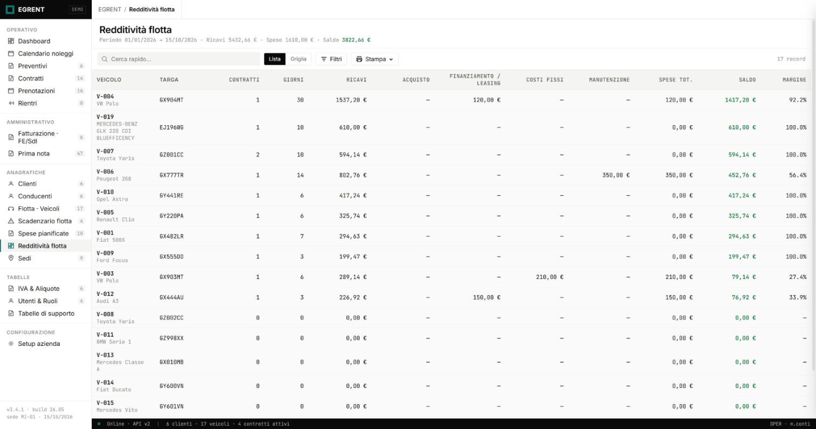Screen dimensions: 816x429
Task: Sort by the Margine column header
Action: [x=794, y=80]
